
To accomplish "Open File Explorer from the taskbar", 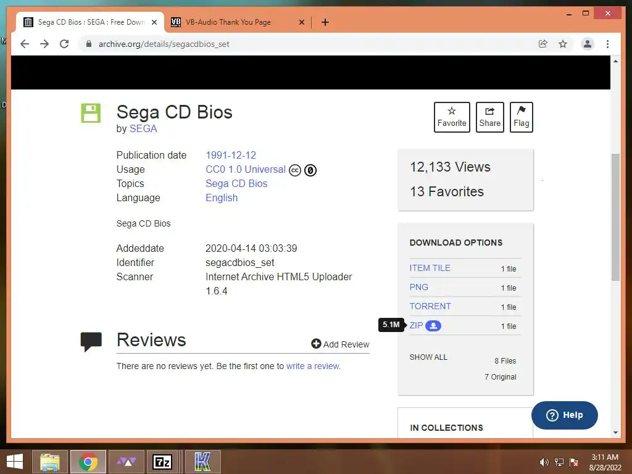I will (50, 462).
